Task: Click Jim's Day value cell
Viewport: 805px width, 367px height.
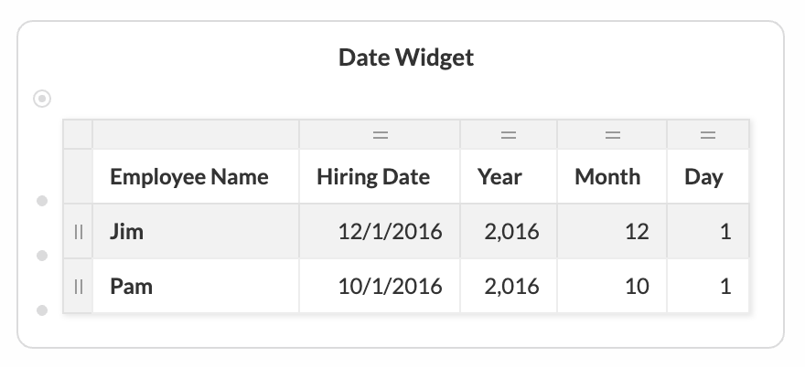Action: tap(708, 231)
